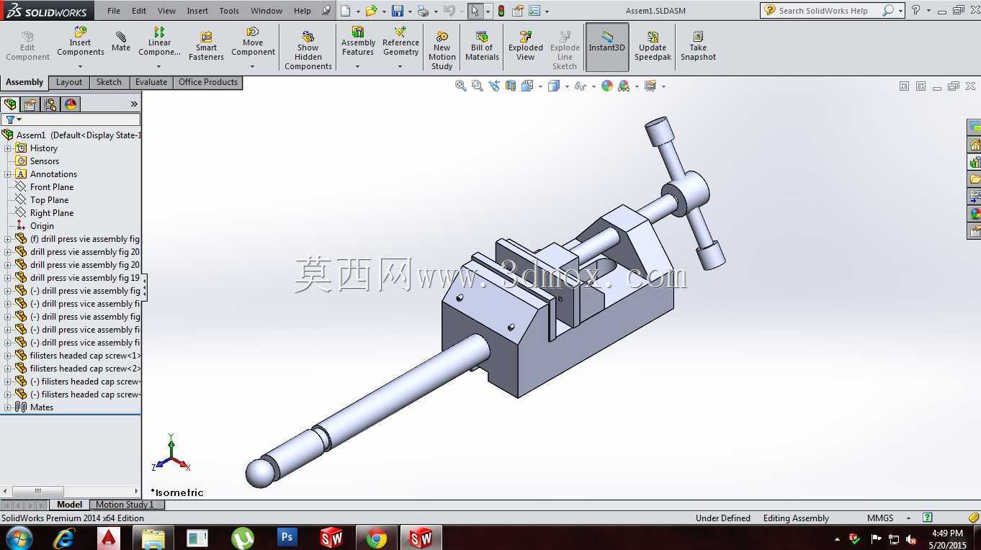981x550 pixels.
Task: Toggle the Instant3D button
Action: click(607, 47)
